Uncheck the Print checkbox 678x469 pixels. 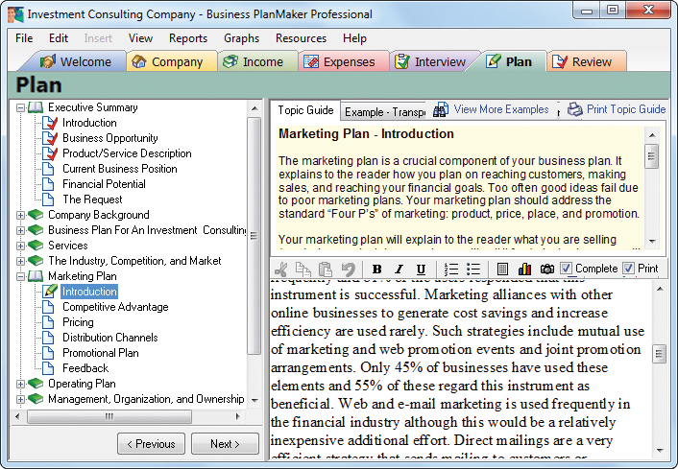(x=629, y=269)
